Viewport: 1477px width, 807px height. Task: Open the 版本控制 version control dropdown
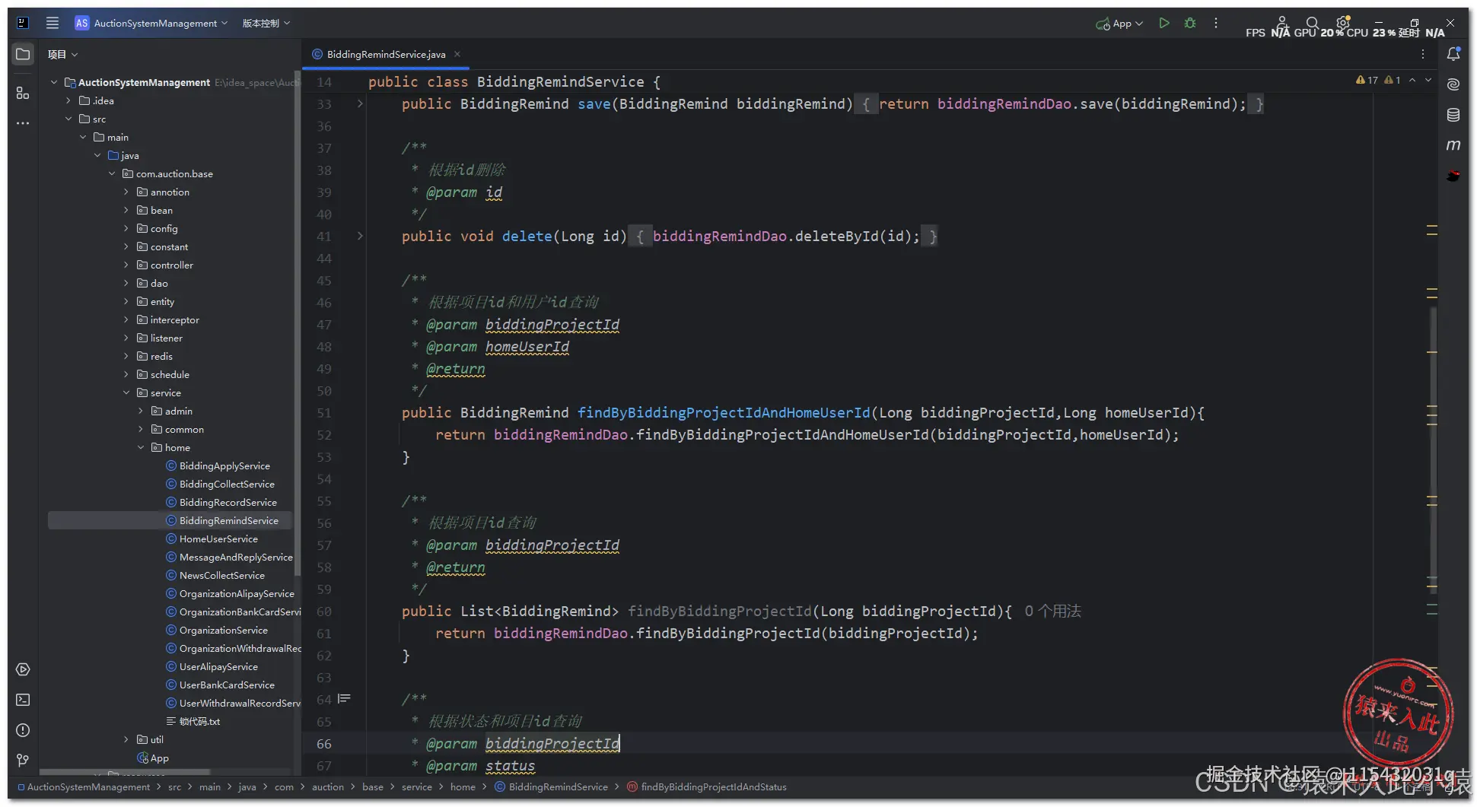[x=266, y=23]
